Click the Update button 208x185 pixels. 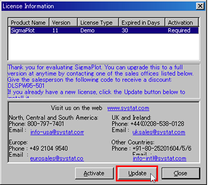tap(137, 173)
